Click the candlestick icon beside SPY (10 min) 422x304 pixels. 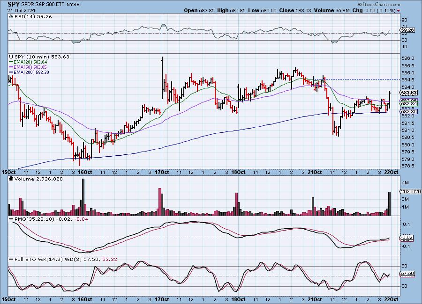[11, 57]
